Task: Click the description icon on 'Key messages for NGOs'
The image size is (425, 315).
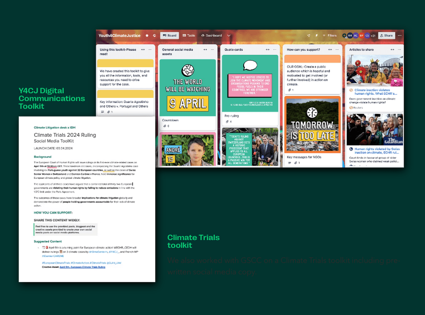Action: pyautogui.click(x=289, y=163)
